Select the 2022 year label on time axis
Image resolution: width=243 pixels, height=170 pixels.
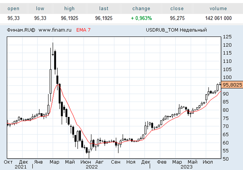[92, 167]
